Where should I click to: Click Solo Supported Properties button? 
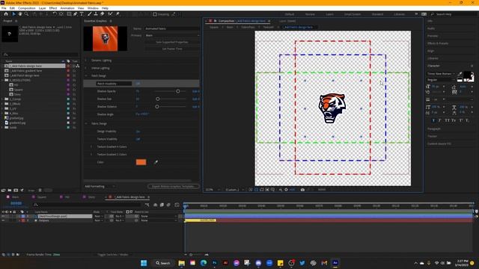(x=172, y=42)
